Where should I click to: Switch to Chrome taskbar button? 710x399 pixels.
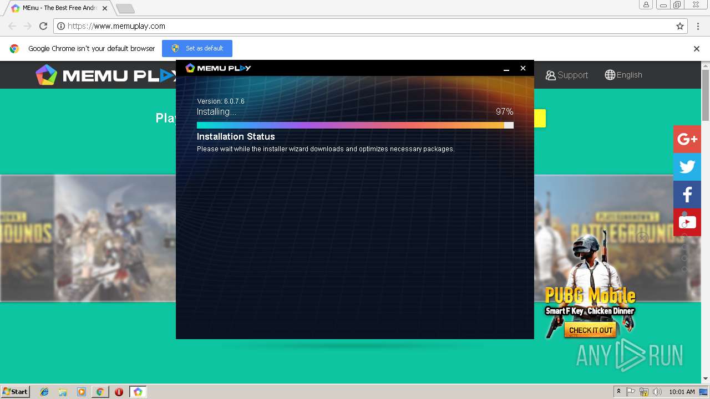(x=100, y=392)
